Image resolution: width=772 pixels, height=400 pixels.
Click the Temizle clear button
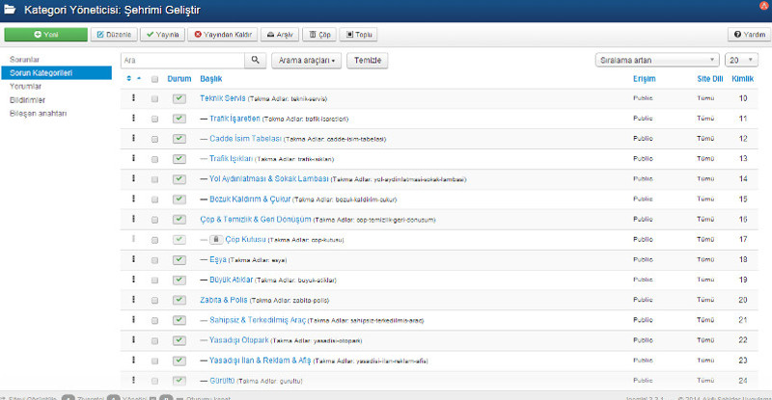coord(368,60)
